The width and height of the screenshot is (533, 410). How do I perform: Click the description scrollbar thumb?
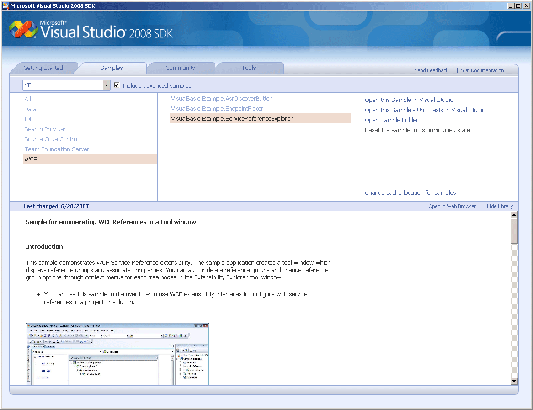tap(514, 231)
